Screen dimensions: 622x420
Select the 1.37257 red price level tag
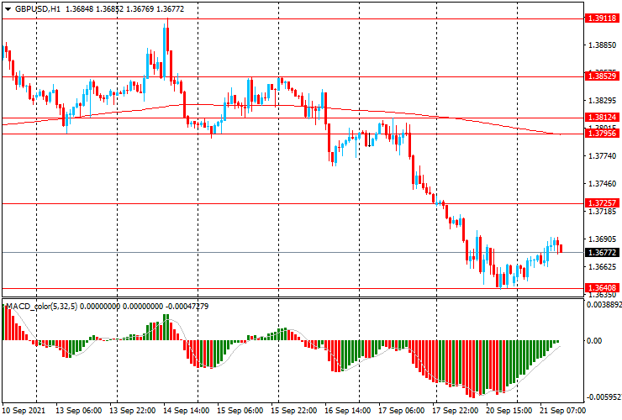(602, 203)
